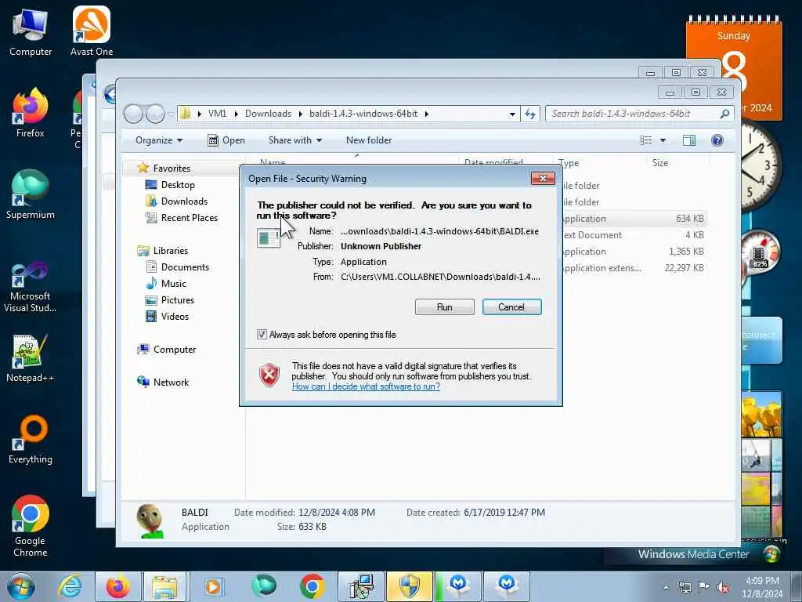Screen dimensions: 802x602
Task: Open the Notepad++ desktop shortcut
Action: point(31,358)
